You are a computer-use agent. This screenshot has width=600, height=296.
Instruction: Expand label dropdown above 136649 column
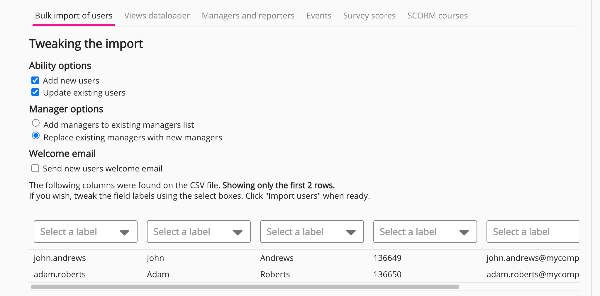425,232
